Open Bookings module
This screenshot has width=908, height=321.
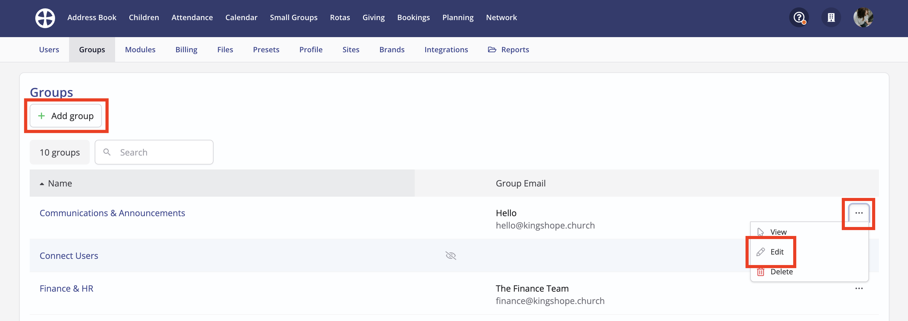413,18
